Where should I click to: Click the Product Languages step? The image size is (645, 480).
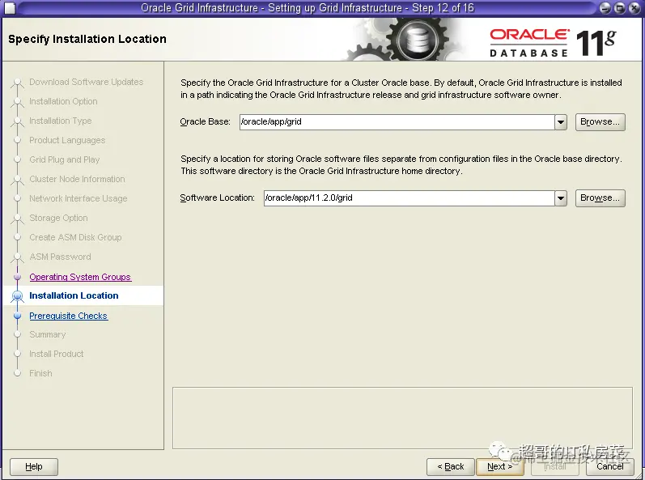67,140
